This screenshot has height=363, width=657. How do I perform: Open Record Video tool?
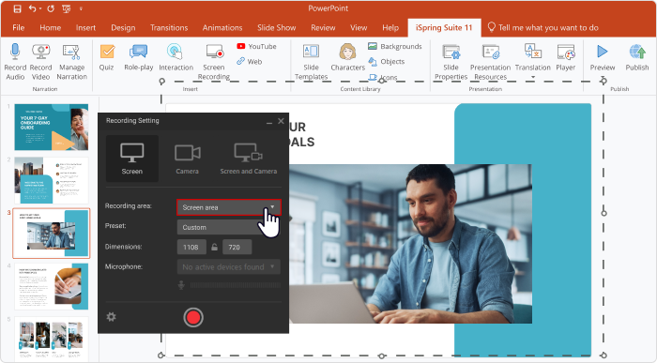click(40, 62)
